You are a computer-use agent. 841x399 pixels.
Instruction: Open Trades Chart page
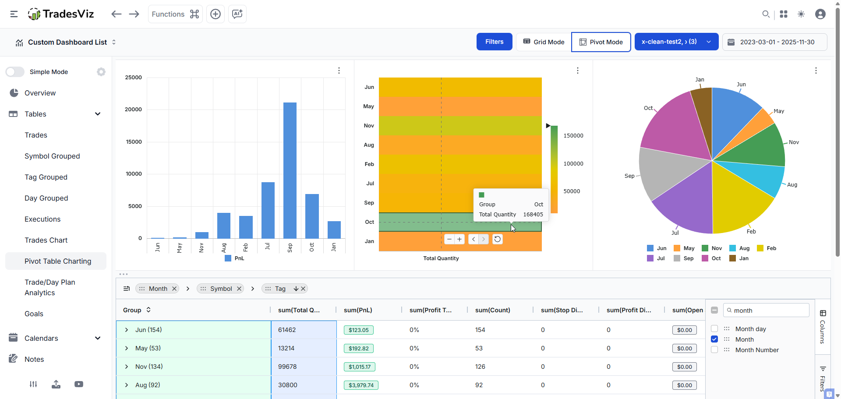(46, 240)
